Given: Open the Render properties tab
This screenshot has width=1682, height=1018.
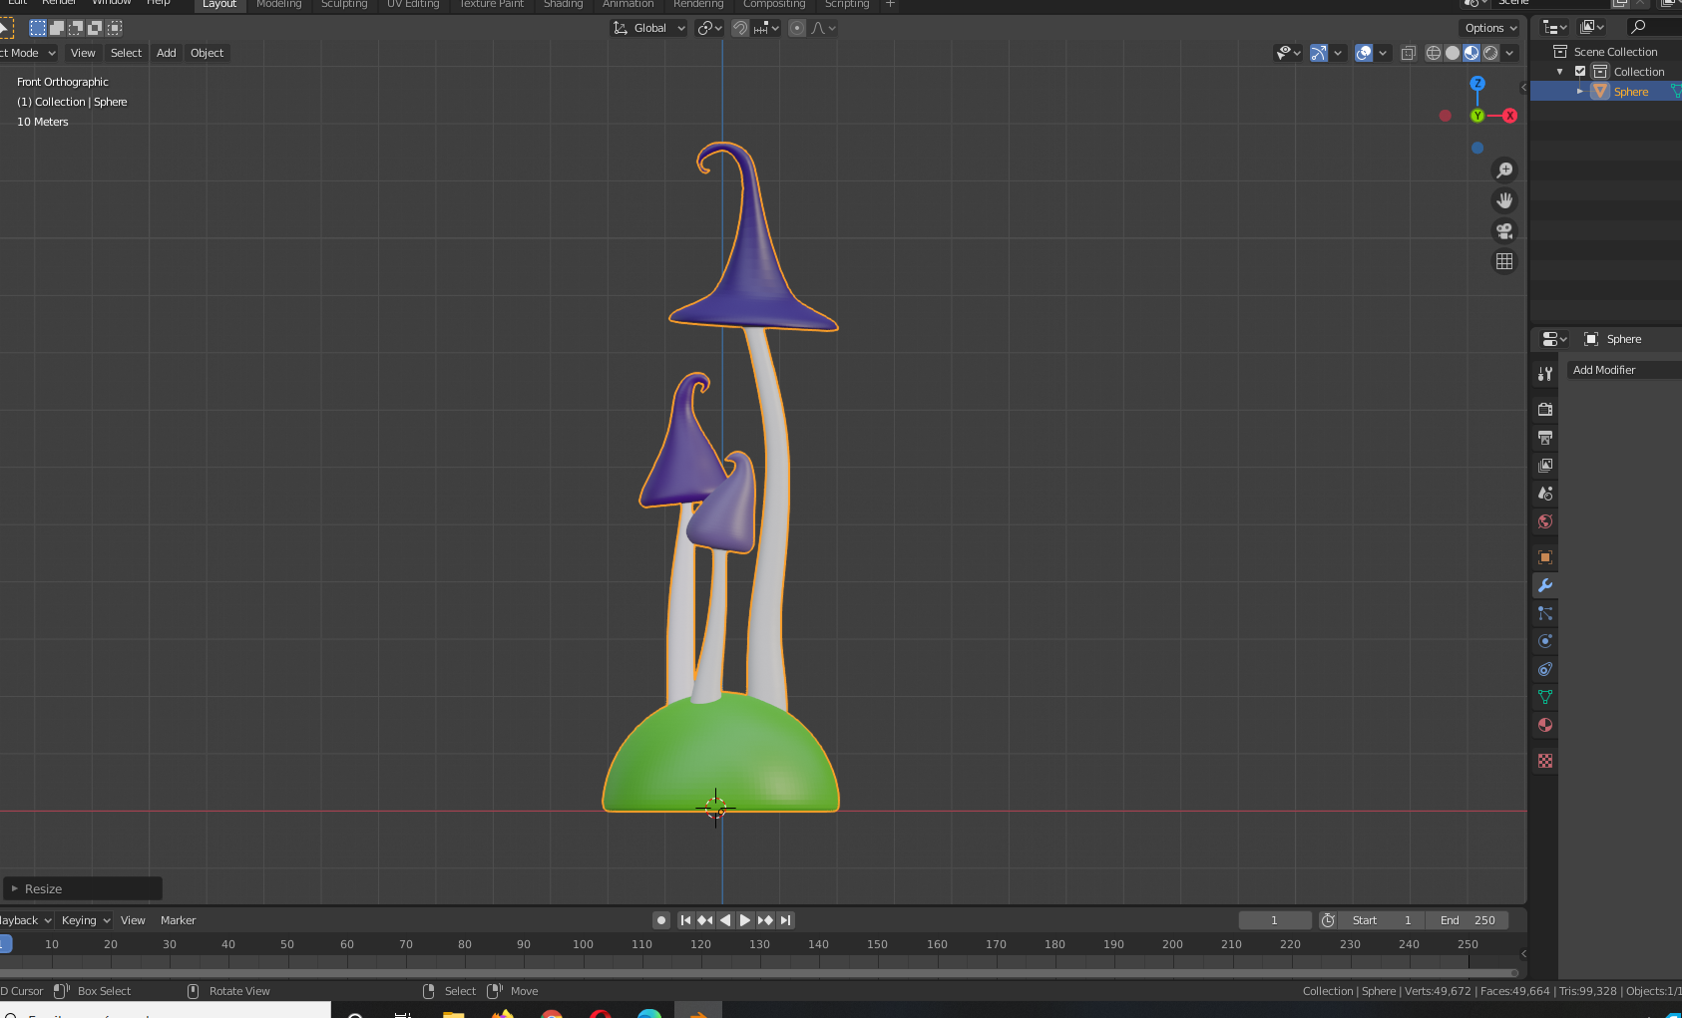Looking at the screenshot, I should pyautogui.click(x=1544, y=409).
